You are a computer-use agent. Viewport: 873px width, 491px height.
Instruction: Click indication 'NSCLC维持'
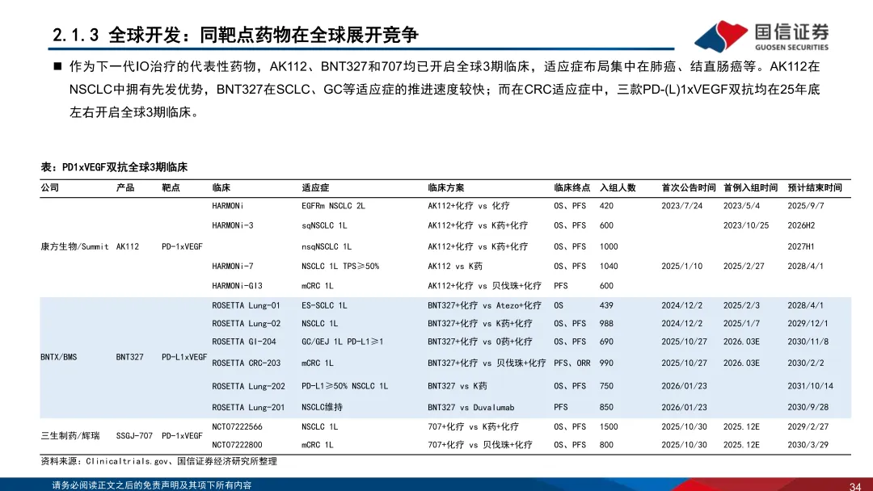coord(323,407)
